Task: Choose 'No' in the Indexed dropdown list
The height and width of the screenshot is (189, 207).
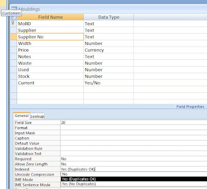Action: click(134, 174)
